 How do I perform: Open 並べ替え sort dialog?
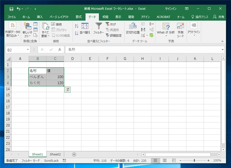[x=85, y=29]
